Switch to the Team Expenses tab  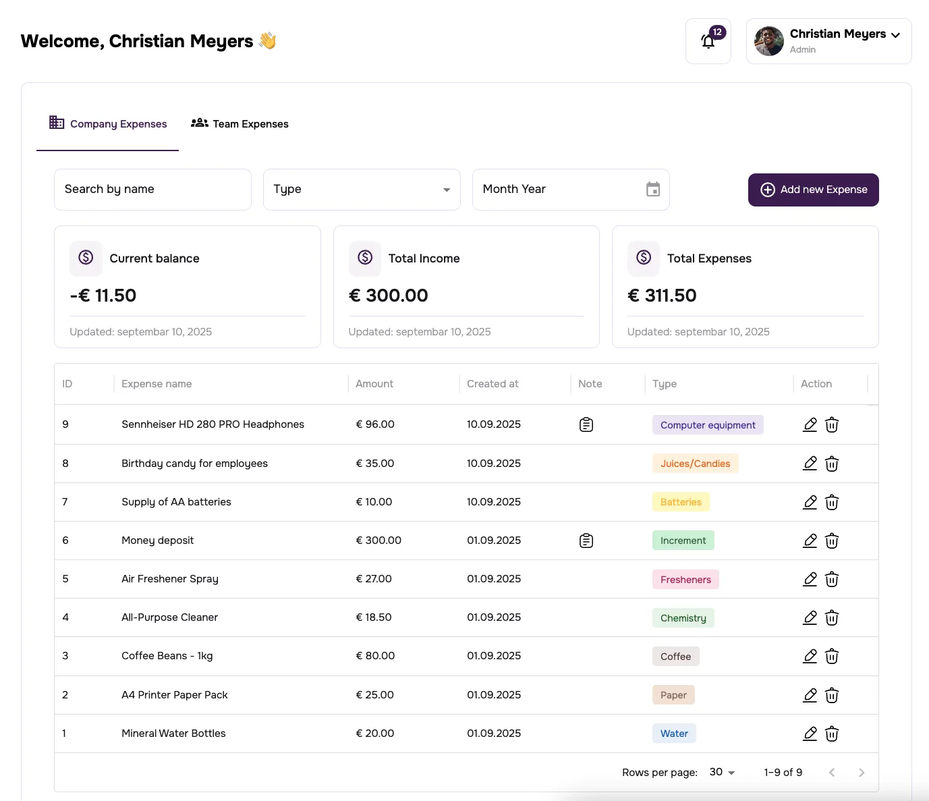[x=240, y=123]
